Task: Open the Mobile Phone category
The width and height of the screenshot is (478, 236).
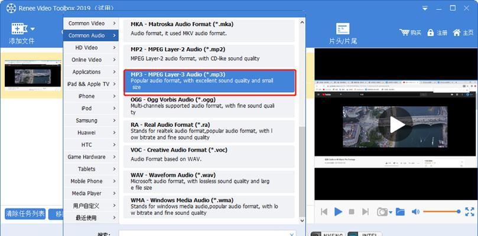Action: 91,181
